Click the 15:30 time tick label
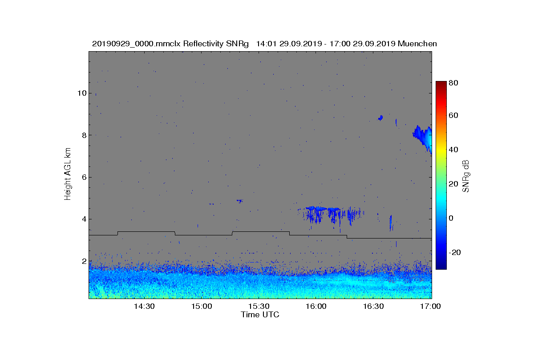 (259, 306)
